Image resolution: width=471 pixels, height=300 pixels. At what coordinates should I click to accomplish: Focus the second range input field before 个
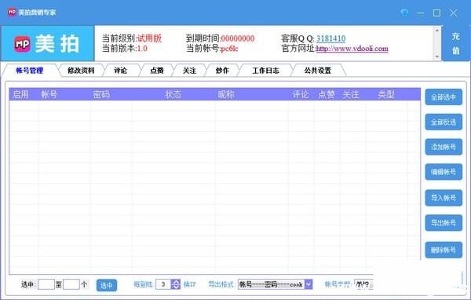(71, 284)
